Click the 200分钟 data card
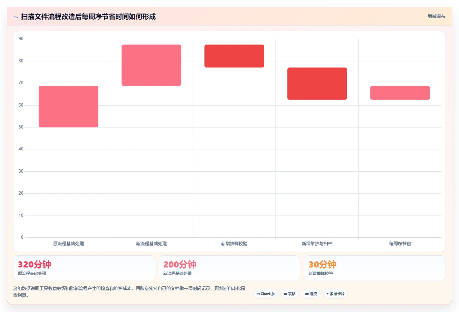Viewport: 459px width, 312px height. point(229,268)
